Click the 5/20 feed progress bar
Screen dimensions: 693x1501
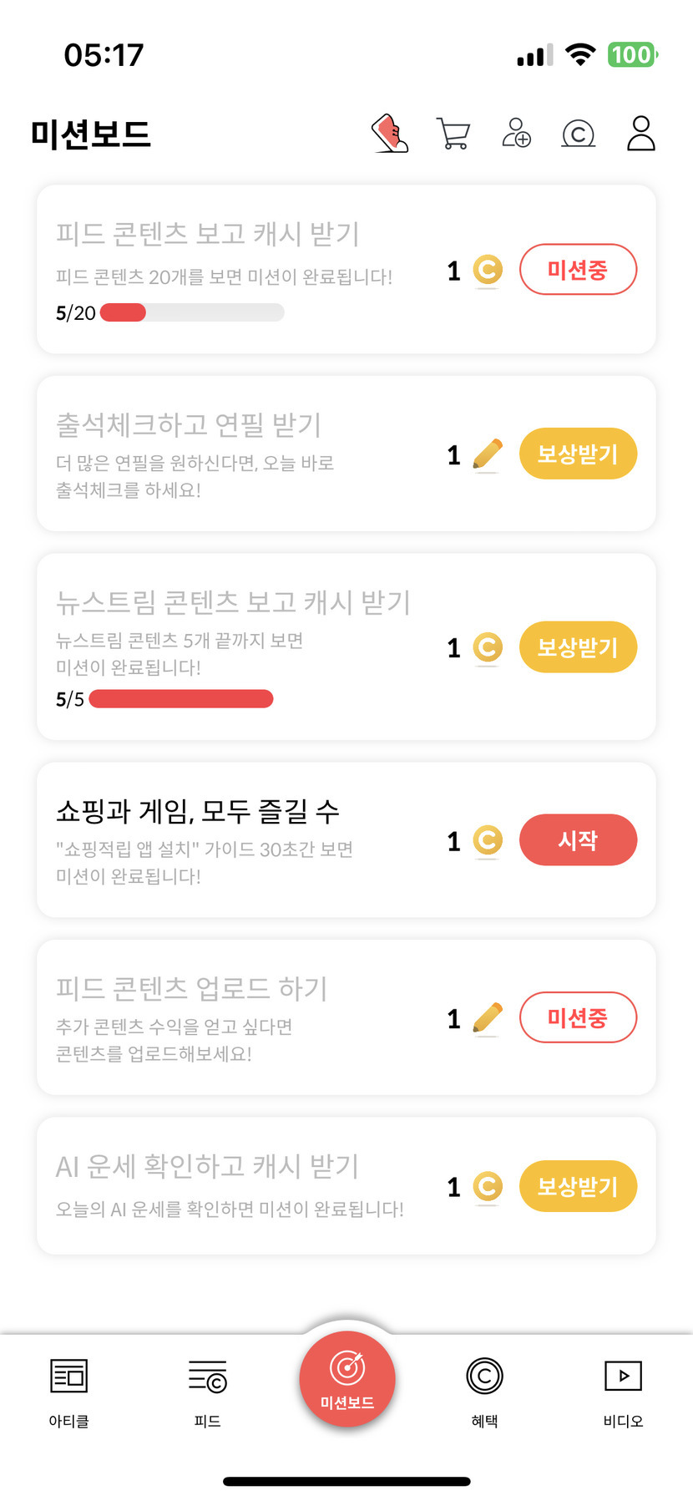(x=192, y=312)
